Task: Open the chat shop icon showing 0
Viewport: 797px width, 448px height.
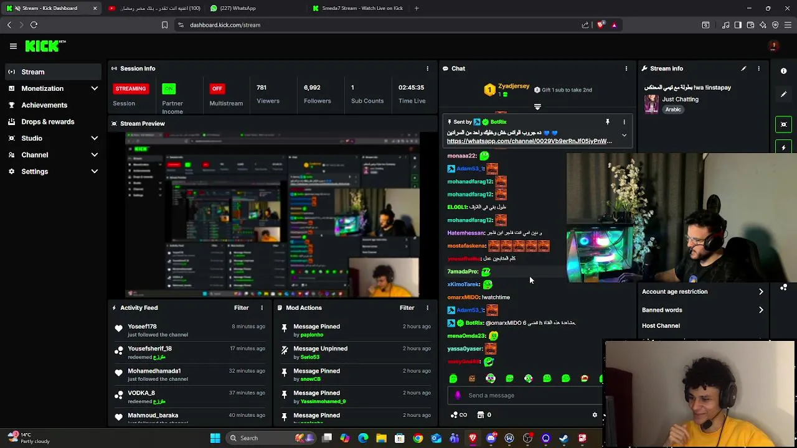Action: click(x=484, y=415)
